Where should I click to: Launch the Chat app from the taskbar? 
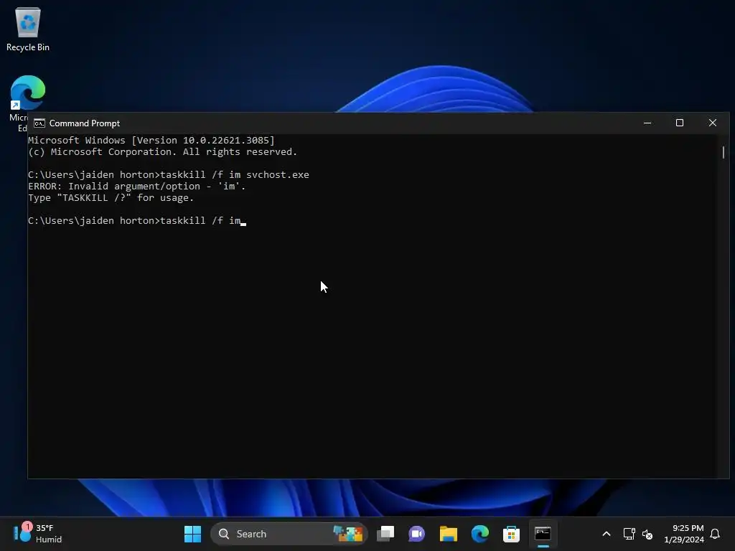[x=416, y=534]
